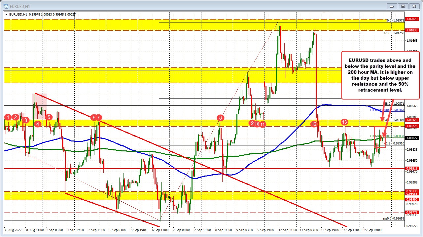Click marker 5 near the August highs
423x237 pixels.
click(48, 117)
